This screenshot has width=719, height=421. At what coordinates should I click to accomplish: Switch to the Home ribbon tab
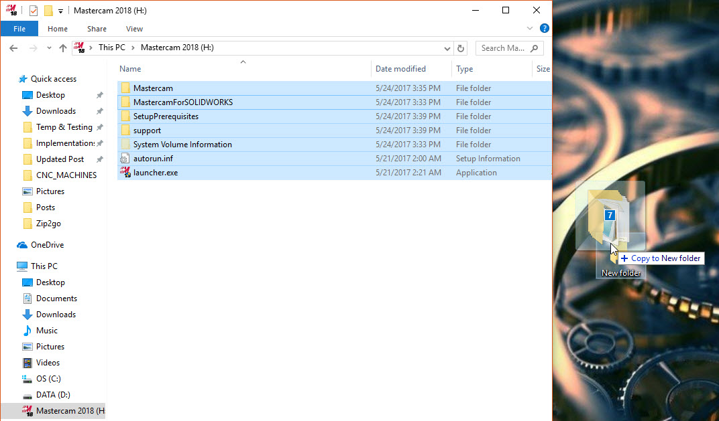point(57,28)
